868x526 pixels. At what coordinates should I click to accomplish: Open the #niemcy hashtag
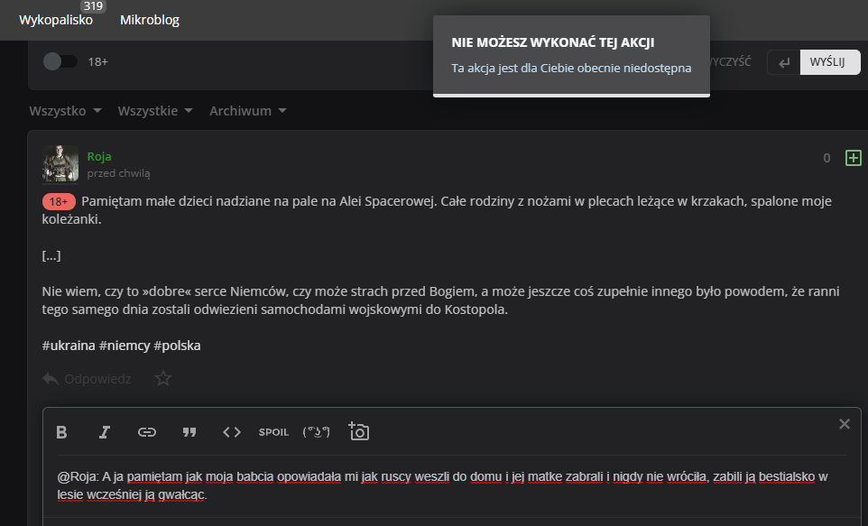click(125, 346)
